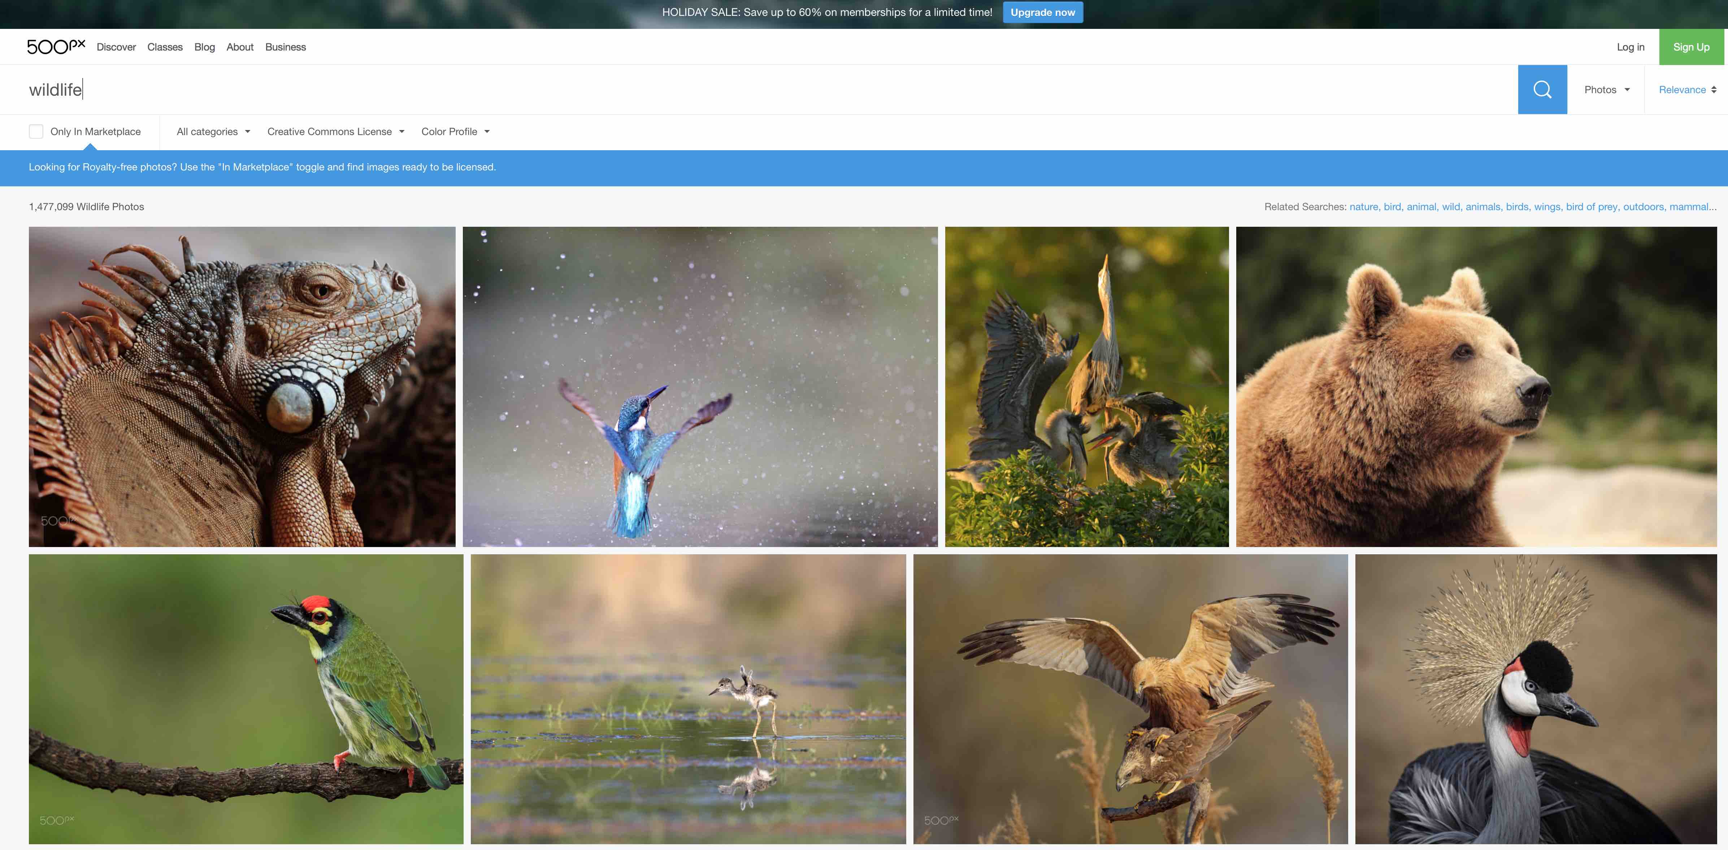Open the eagle with spread wings photo
Image resolution: width=1728 pixels, height=850 pixels.
coord(1130,699)
